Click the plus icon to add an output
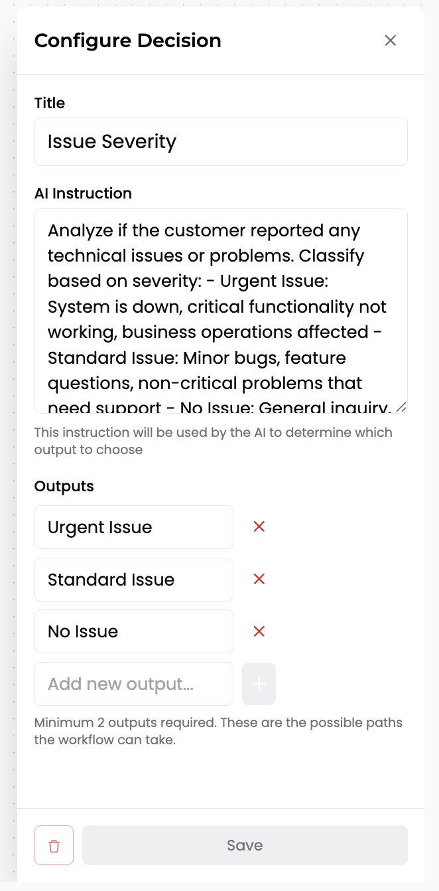The image size is (439, 891). pyautogui.click(x=259, y=684)
